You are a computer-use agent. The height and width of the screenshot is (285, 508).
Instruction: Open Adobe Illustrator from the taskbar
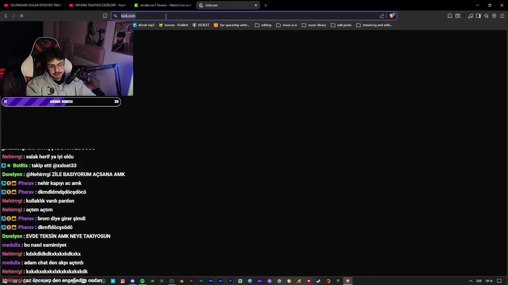click(x=191, y=281)
